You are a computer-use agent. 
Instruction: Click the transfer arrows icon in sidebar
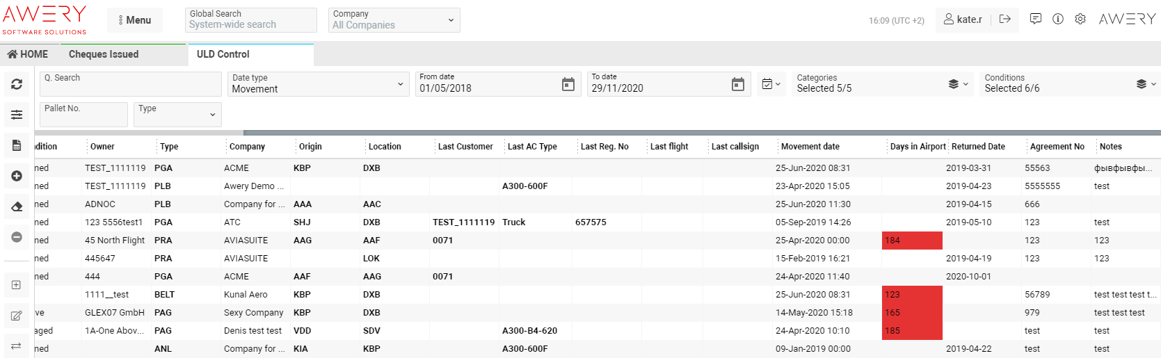[x=17, y=345]
